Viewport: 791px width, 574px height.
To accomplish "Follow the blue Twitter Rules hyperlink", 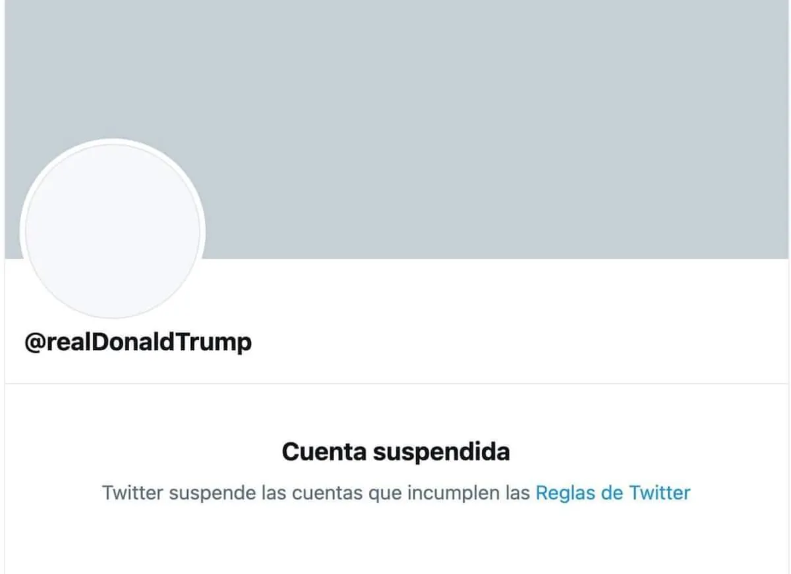I will coord(613,492).
